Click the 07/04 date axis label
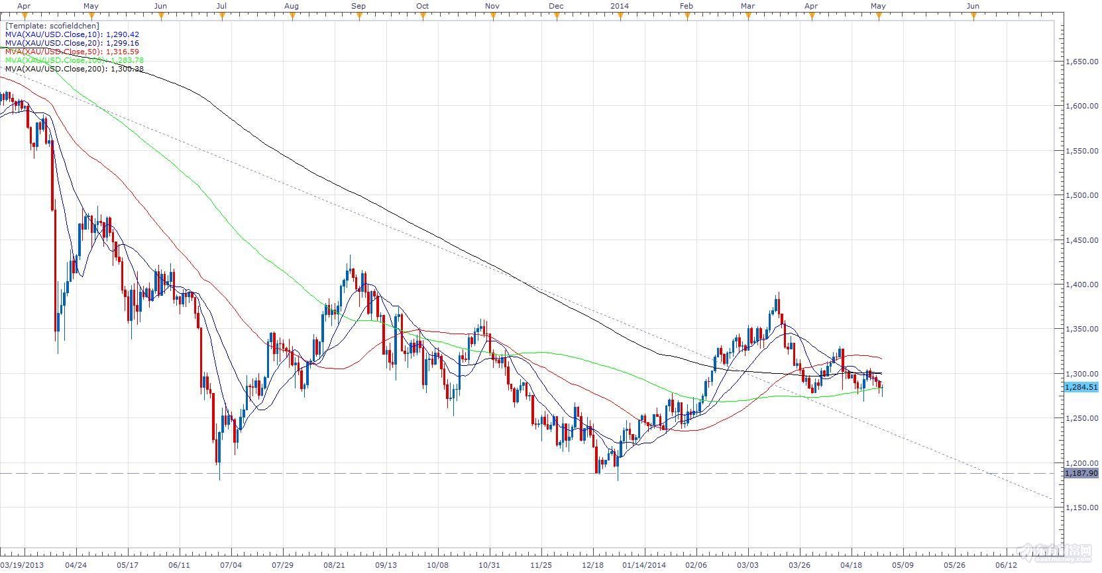 click(x=231, y=565)
